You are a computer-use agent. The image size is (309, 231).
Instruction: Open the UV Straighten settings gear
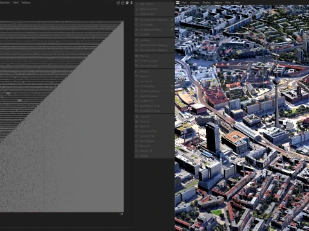point(172,86)
